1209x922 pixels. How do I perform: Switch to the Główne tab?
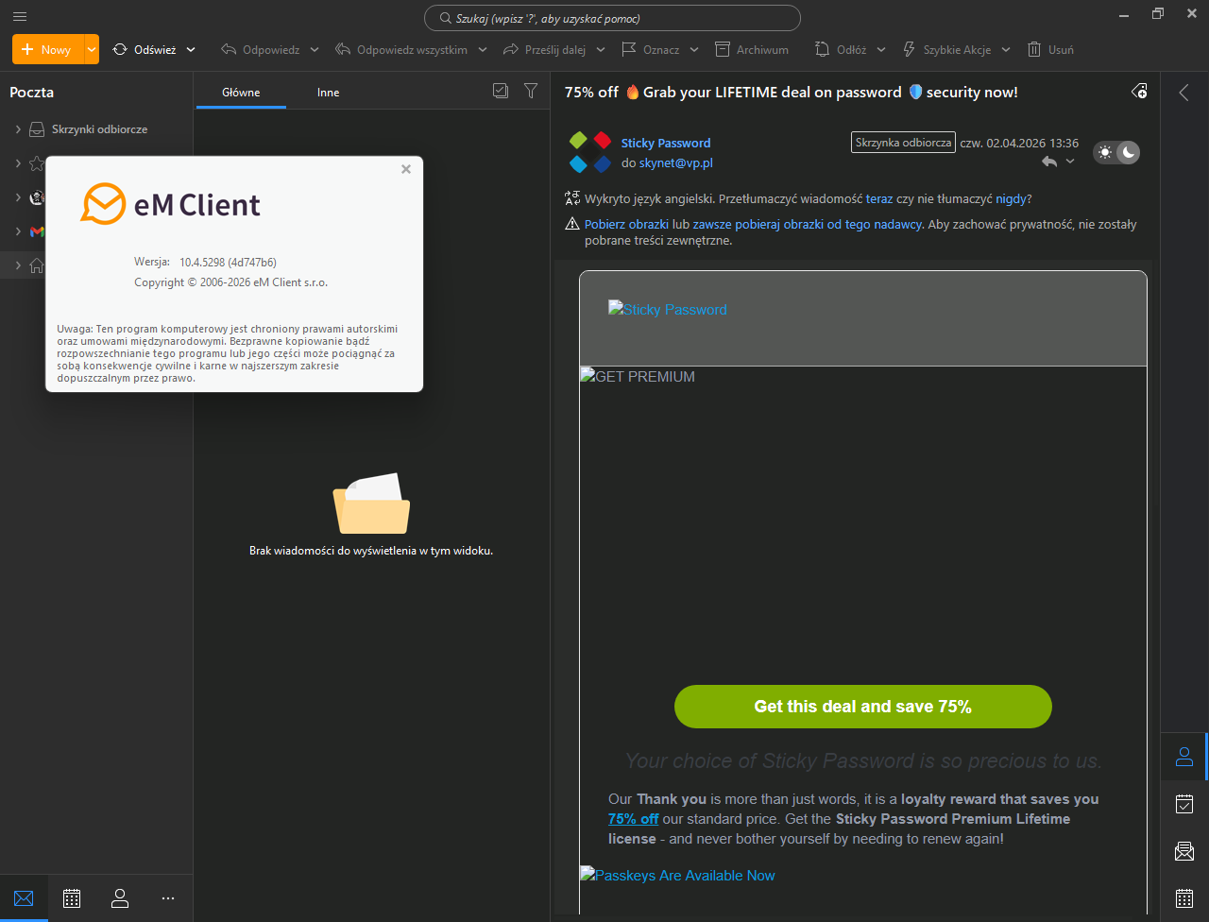coord(241,93)
